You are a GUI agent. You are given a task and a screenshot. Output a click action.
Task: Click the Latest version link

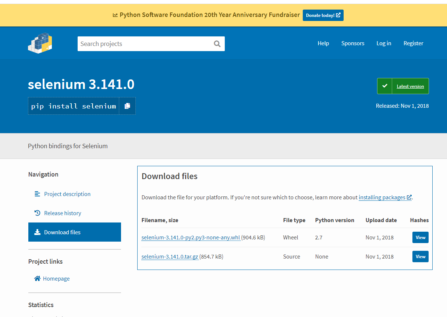point(410,86)
